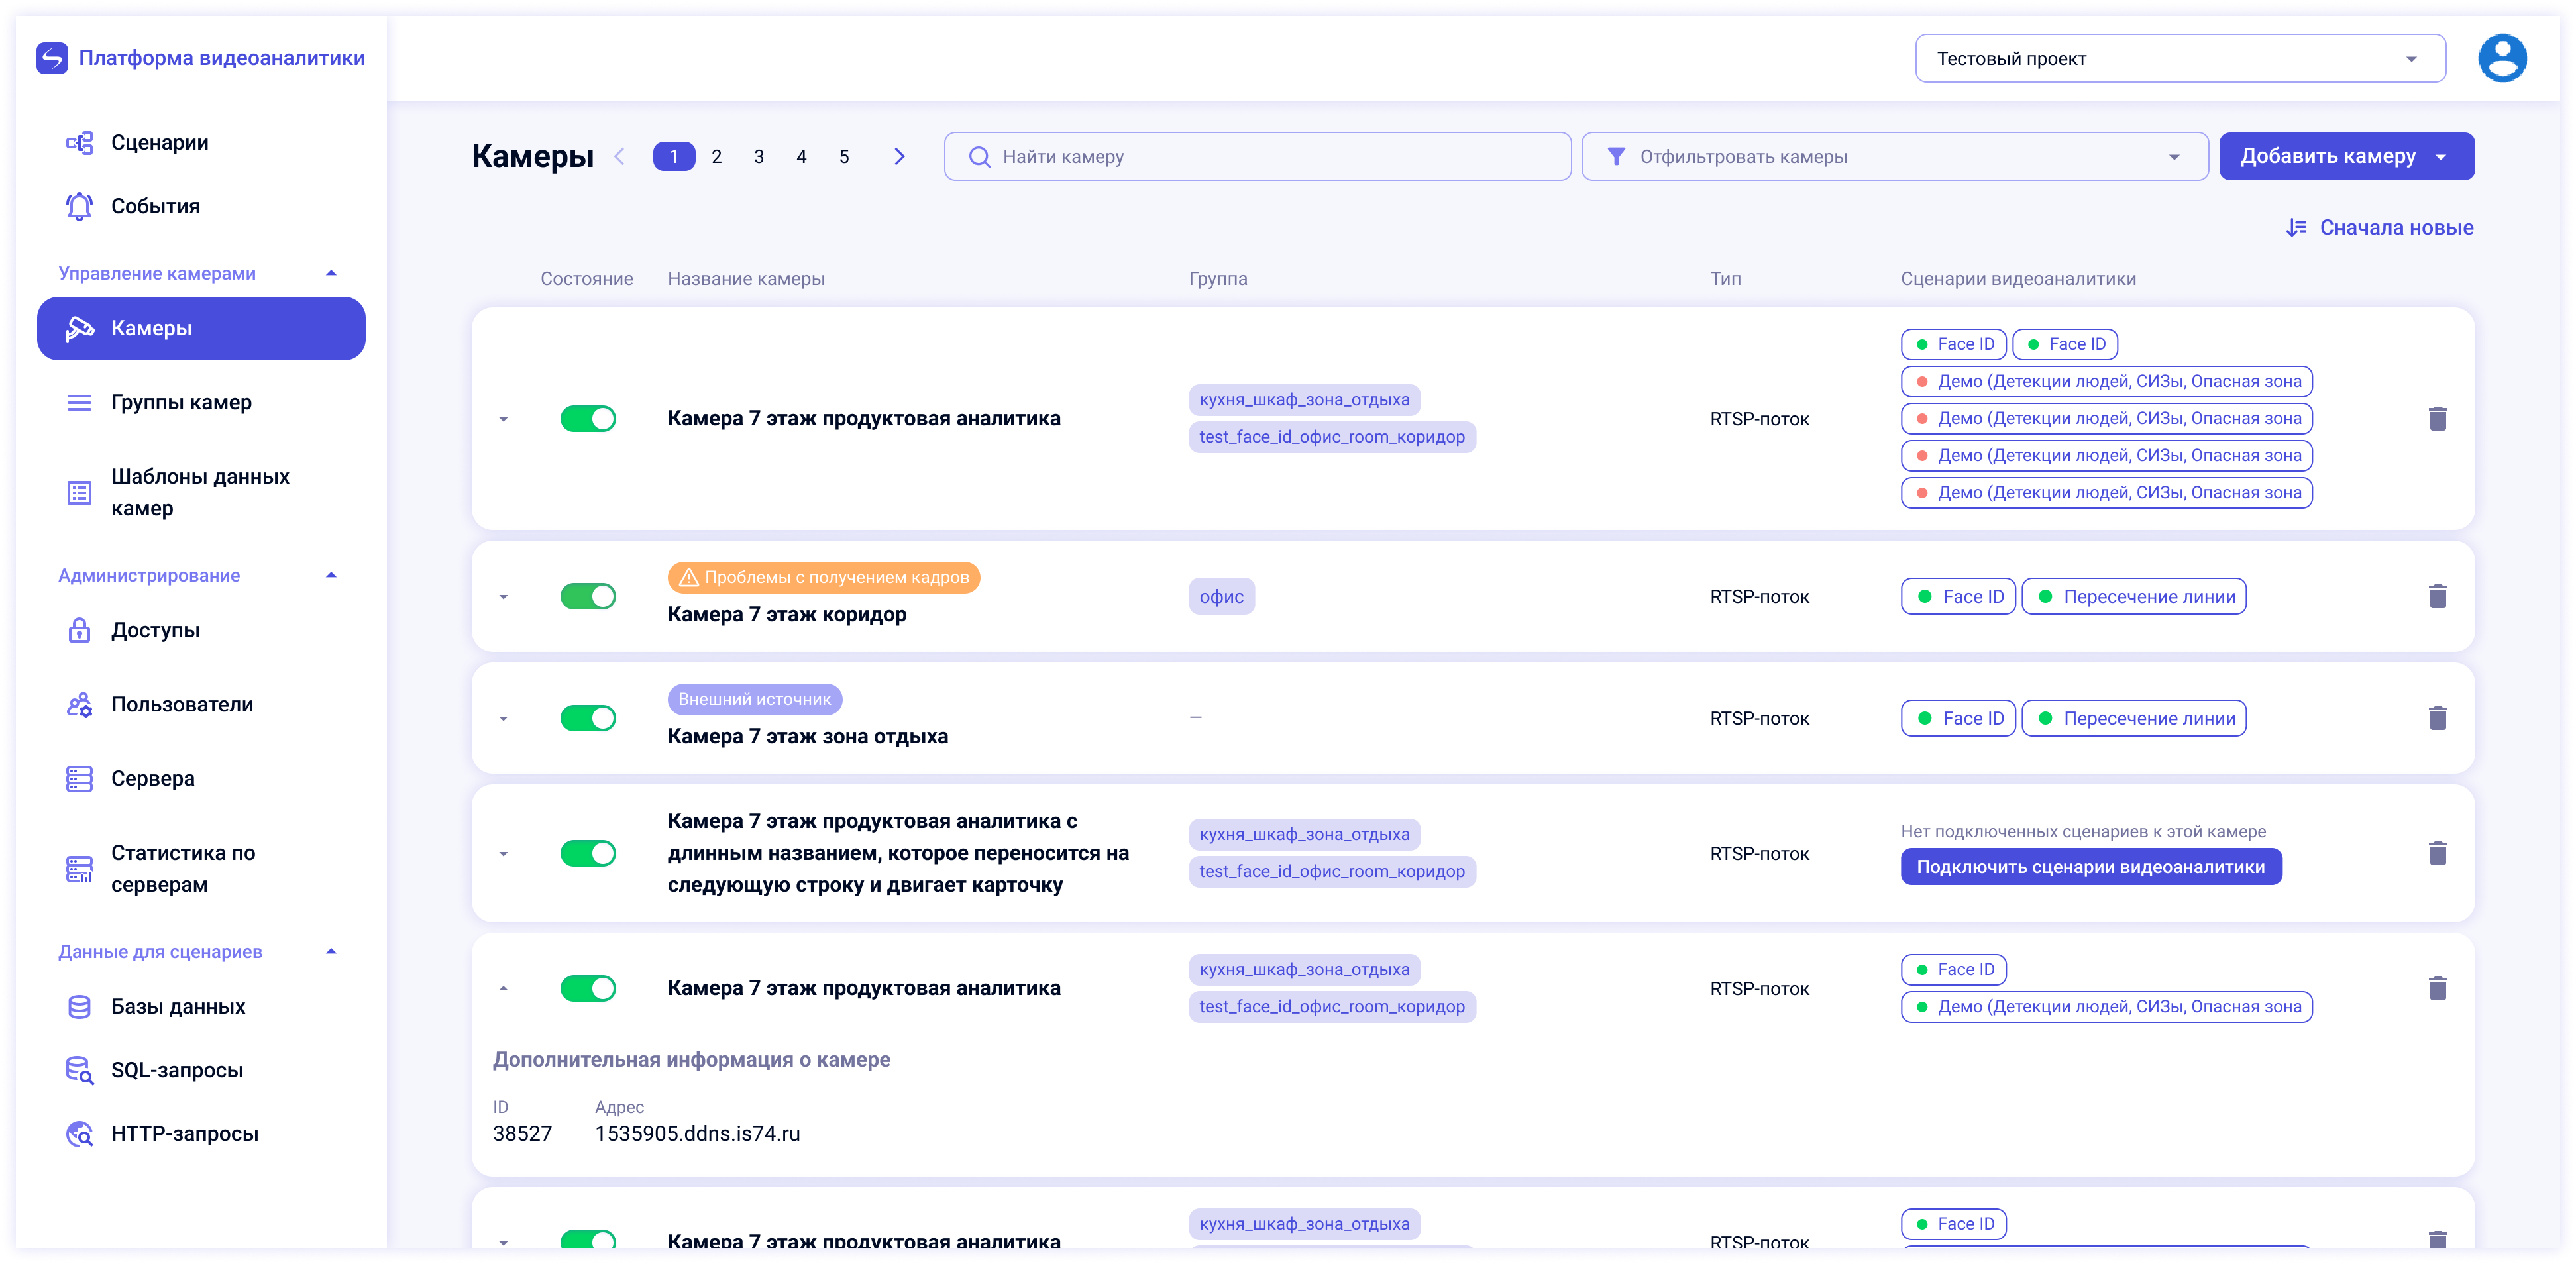Go to page 2
This screenshot has height=1264, width=2576.
716,157
